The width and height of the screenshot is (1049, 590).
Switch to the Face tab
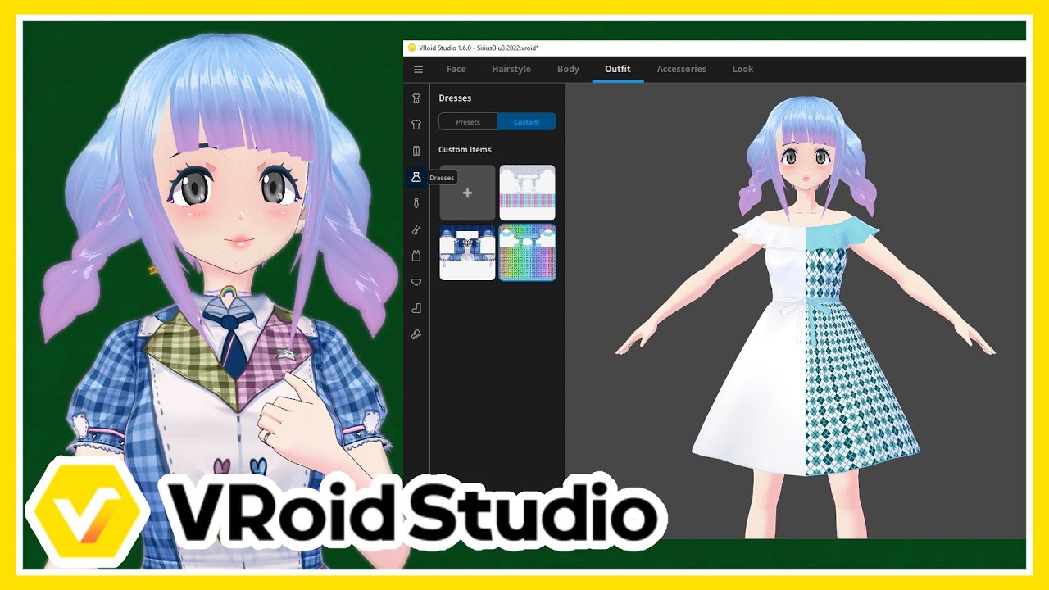pyautogui.click(x=456, y=69)
